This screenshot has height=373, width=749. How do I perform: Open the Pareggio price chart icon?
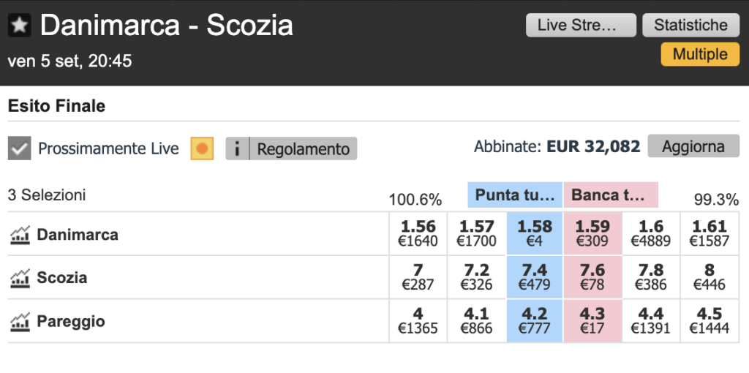tap(20, 322)
